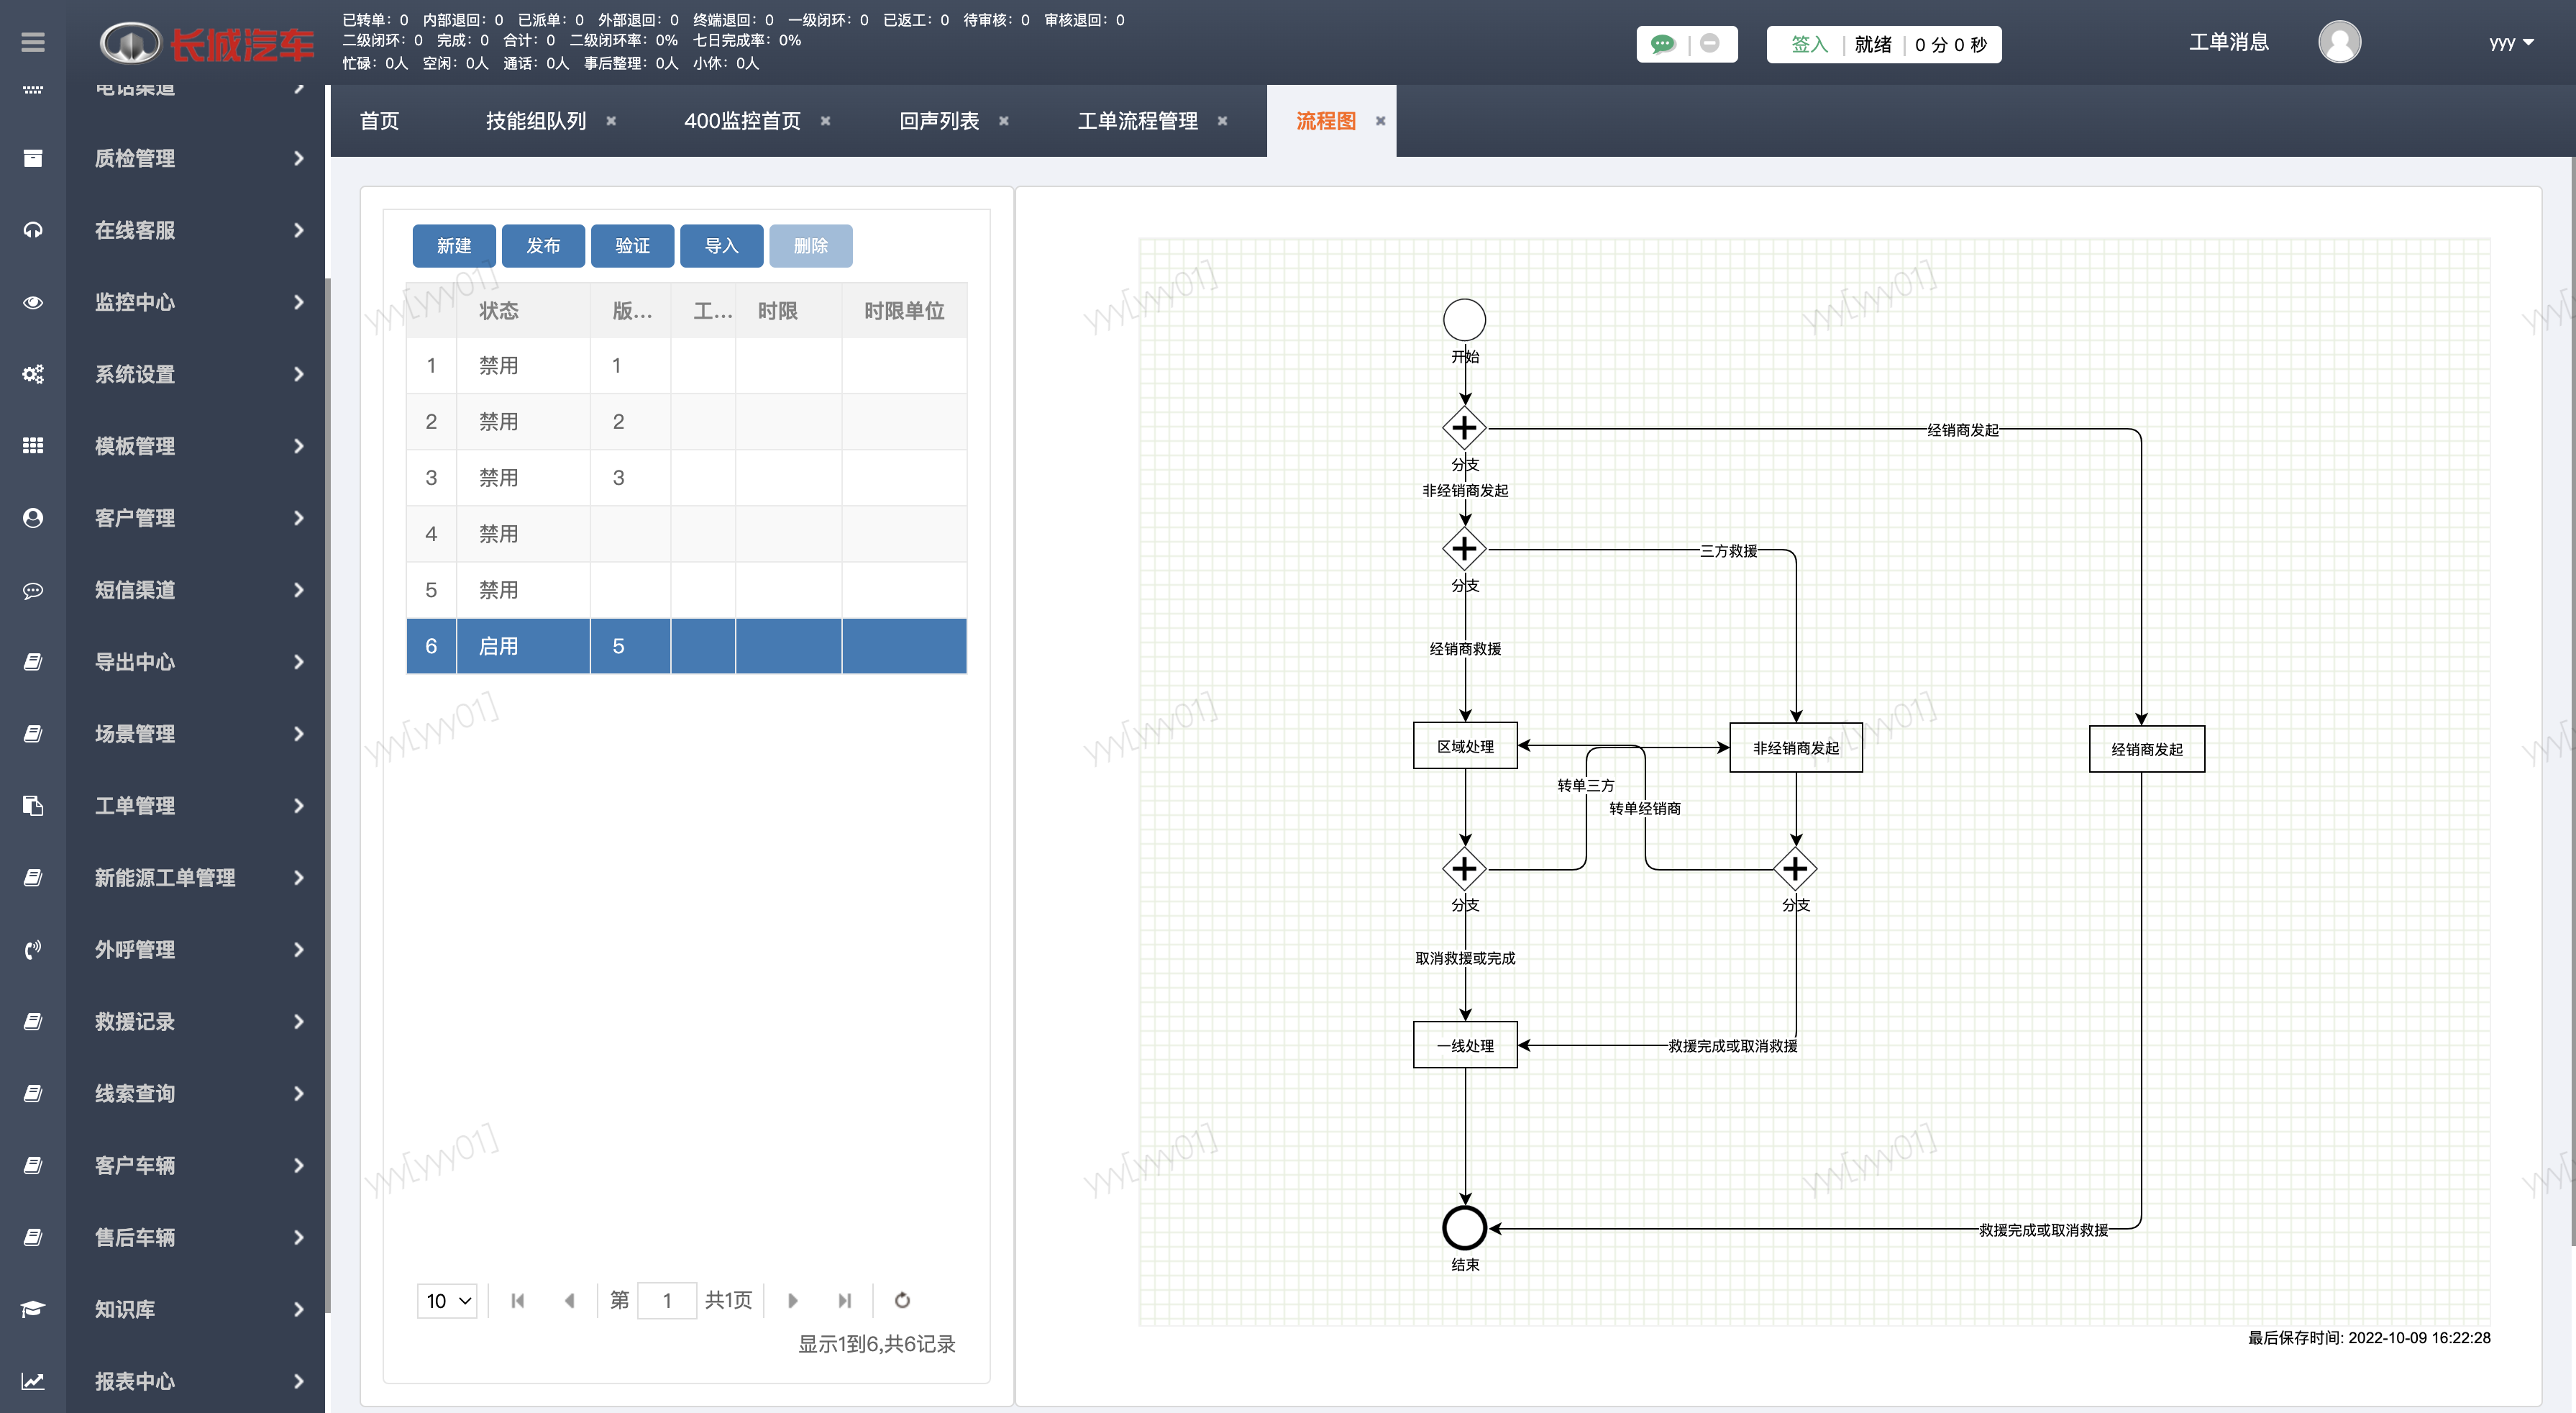
Task: Select row 1 with 禁用 status
Action: click(x=687, y=366)
